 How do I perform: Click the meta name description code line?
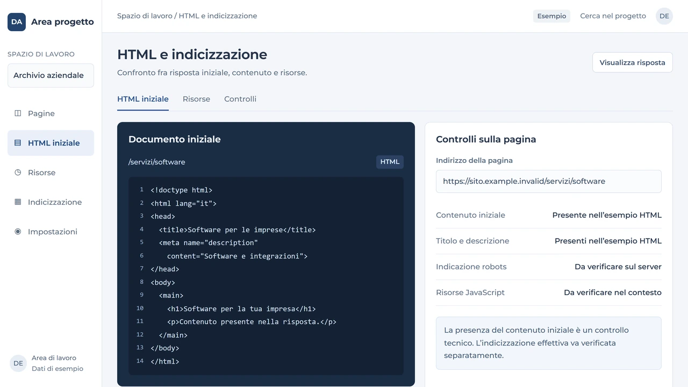[209, 243]
